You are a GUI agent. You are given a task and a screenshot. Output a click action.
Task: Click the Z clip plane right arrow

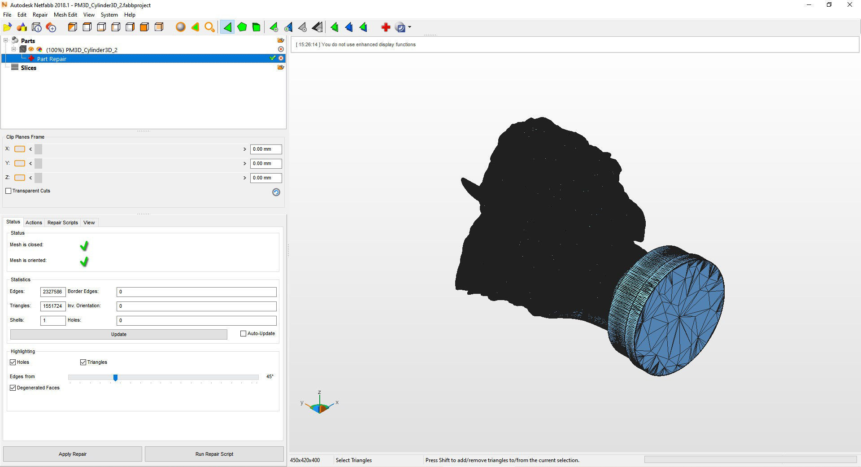[x=245, y=178]
